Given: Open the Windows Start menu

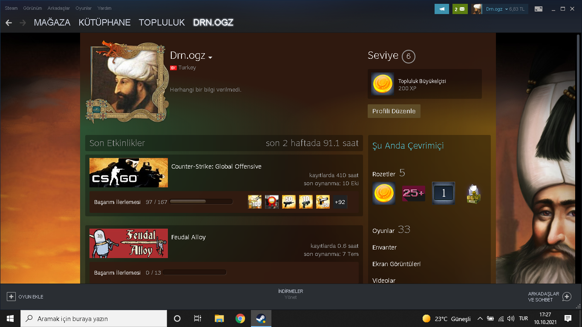Looking at the screenshot, I should tap(10, 318).
